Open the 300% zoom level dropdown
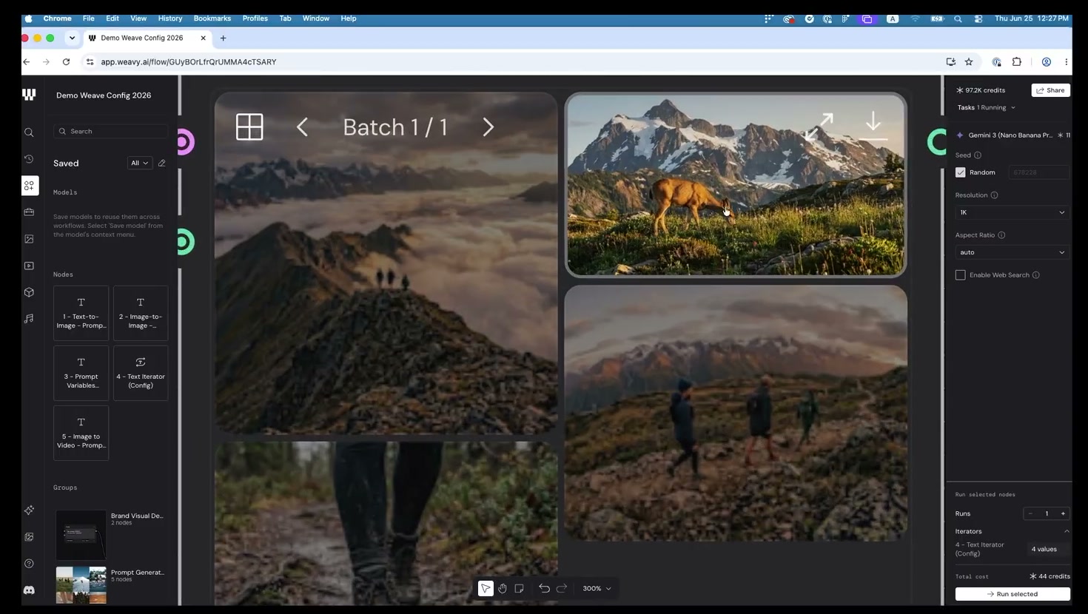The height and width of the screenshot is (614, 1088). click(x=597, y=588)
